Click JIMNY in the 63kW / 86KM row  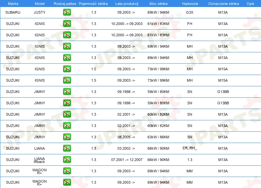coord(39,137)
